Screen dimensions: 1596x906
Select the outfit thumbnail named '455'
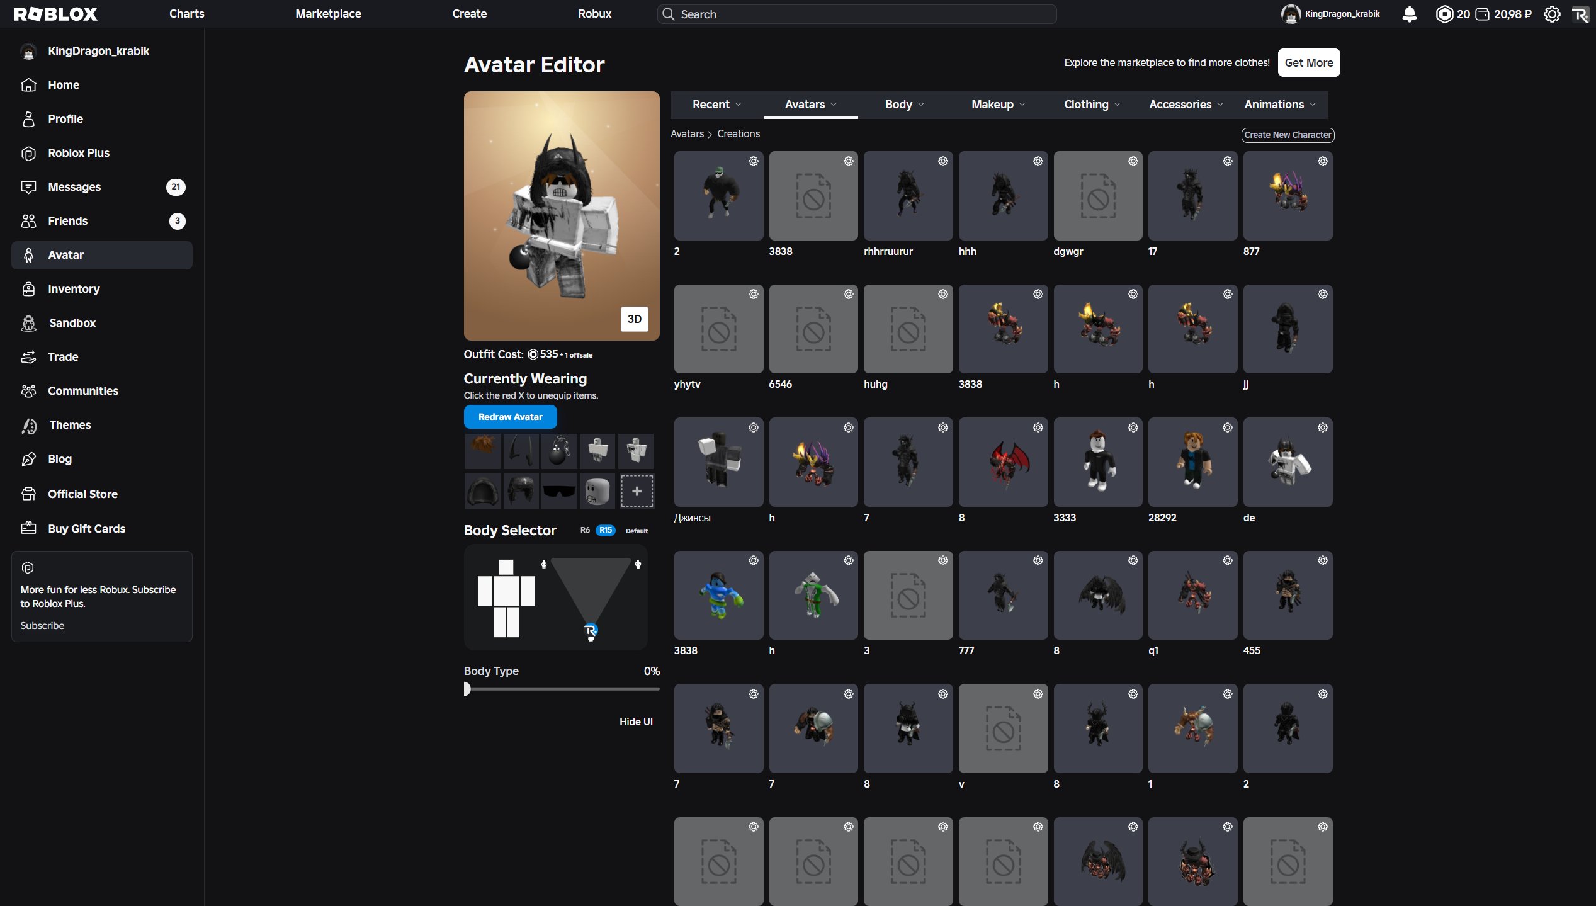[x=1288, y=595]
